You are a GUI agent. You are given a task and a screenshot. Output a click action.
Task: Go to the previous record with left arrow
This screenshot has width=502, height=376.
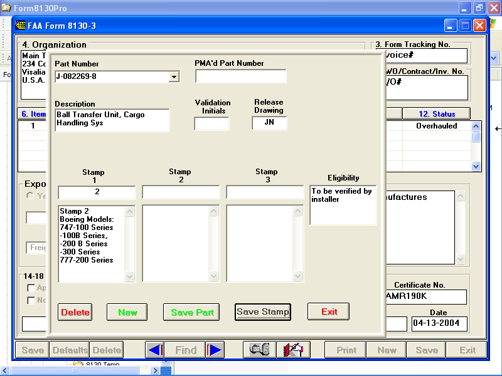click(x=155, y=350)
